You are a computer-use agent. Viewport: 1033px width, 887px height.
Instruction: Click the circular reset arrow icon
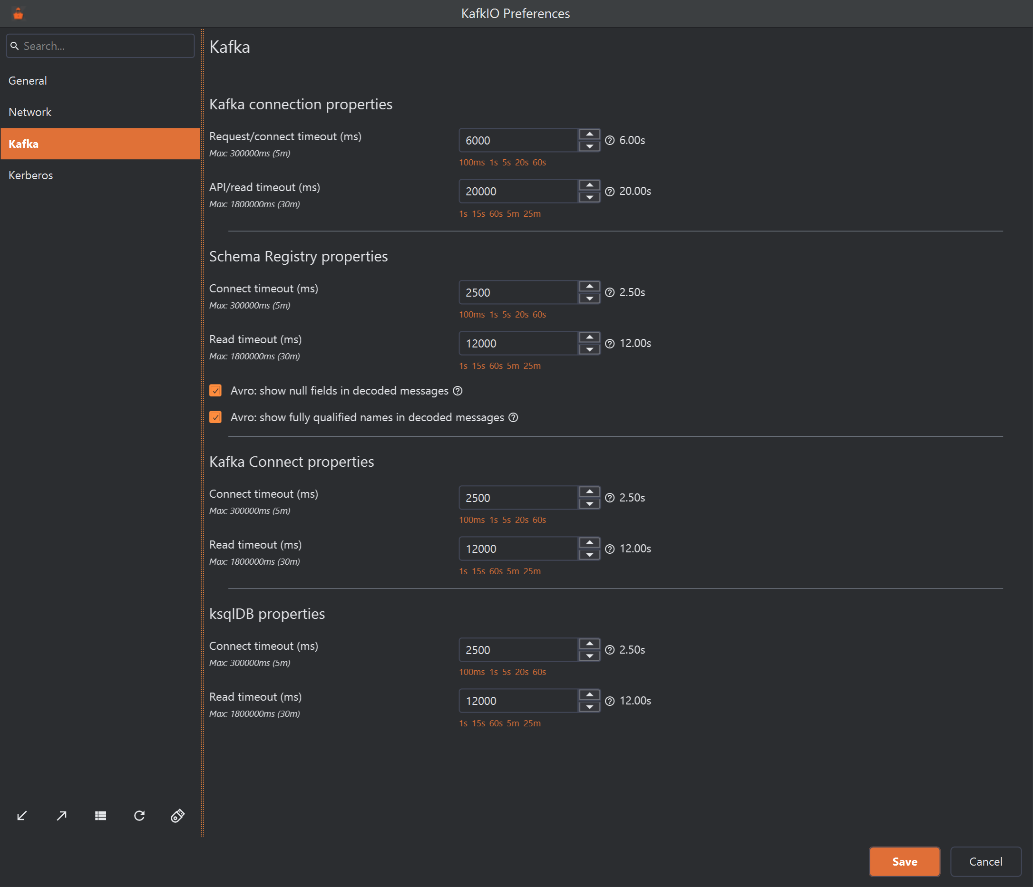click(x=139, y=816)
